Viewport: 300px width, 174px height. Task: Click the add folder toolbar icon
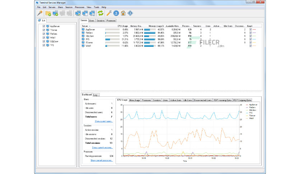coord(48,13)
